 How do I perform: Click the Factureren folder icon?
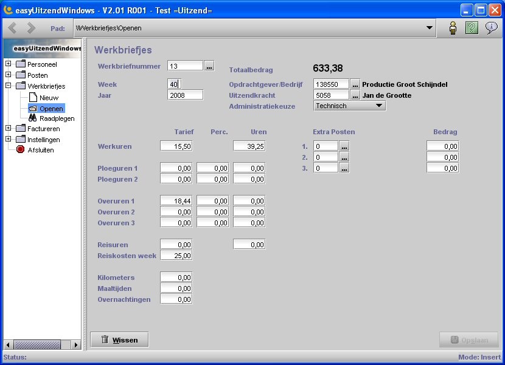pyautogui.click(x=21, y=128)
